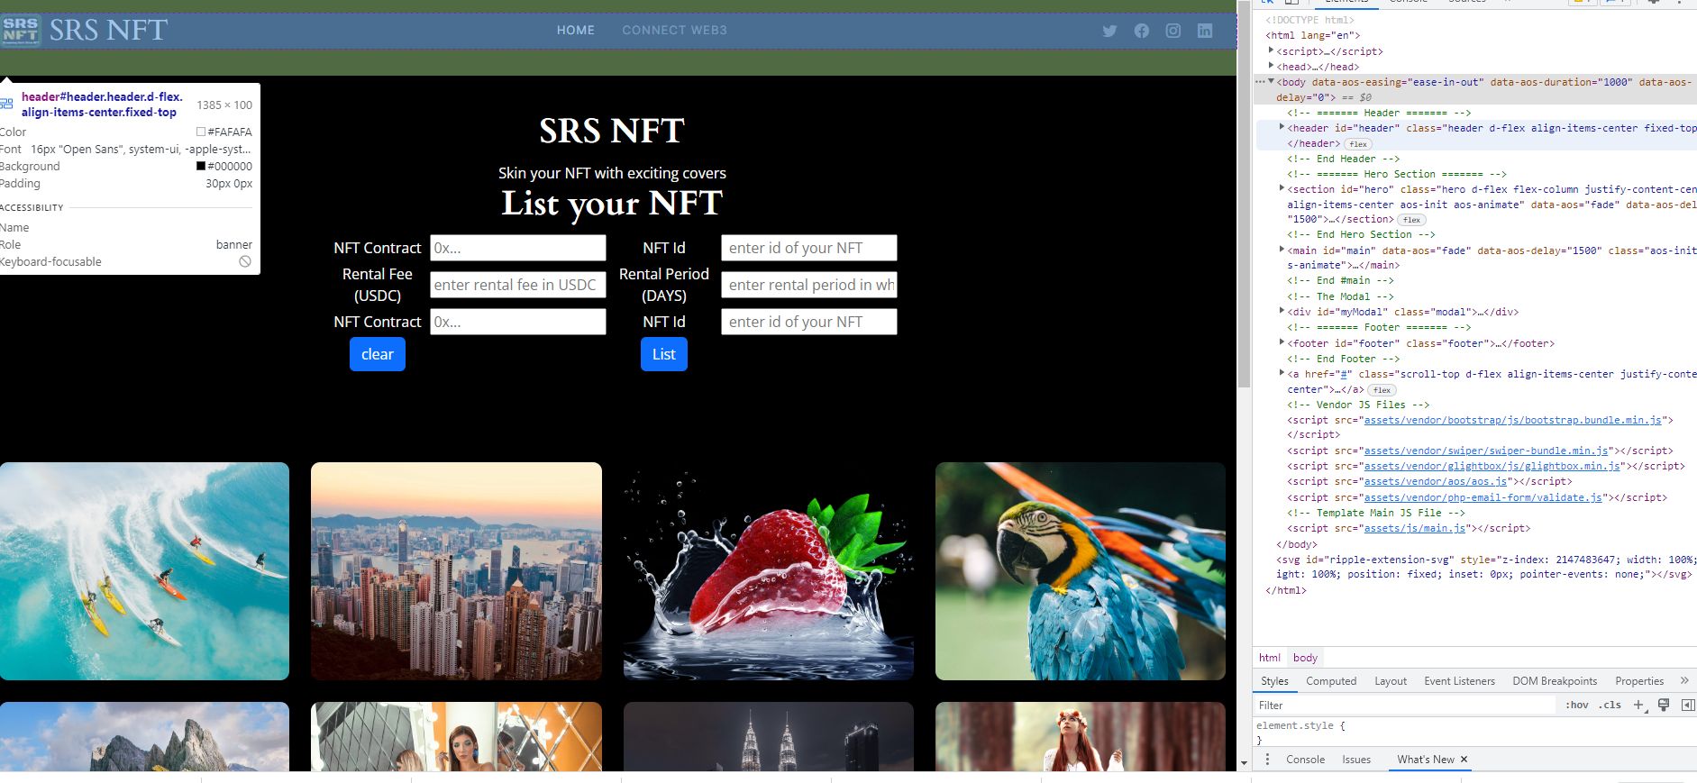Open the ellipsis actions beside the body node
Image resolution: width=1697 pixels, height=783 pixels.
click(1260, 82)
